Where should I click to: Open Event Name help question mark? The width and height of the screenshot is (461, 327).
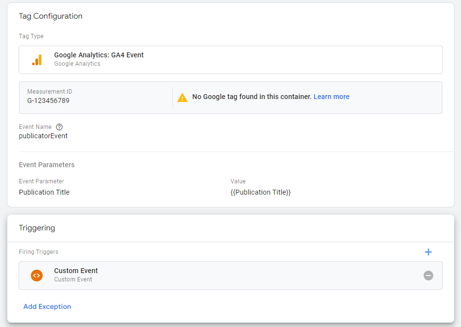59,127
